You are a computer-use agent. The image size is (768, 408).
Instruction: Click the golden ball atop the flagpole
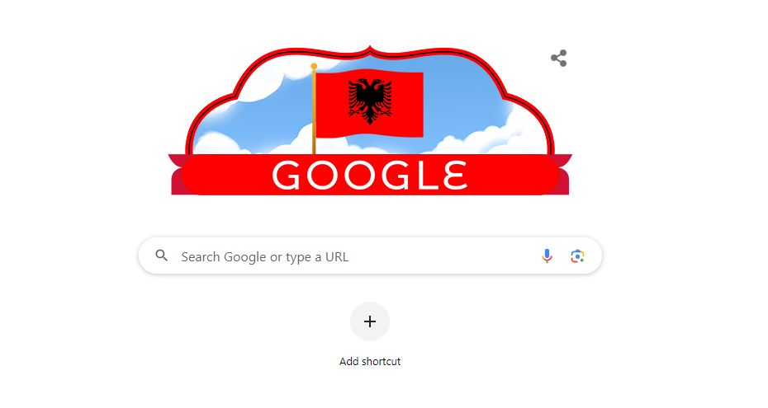click(314, 66)
